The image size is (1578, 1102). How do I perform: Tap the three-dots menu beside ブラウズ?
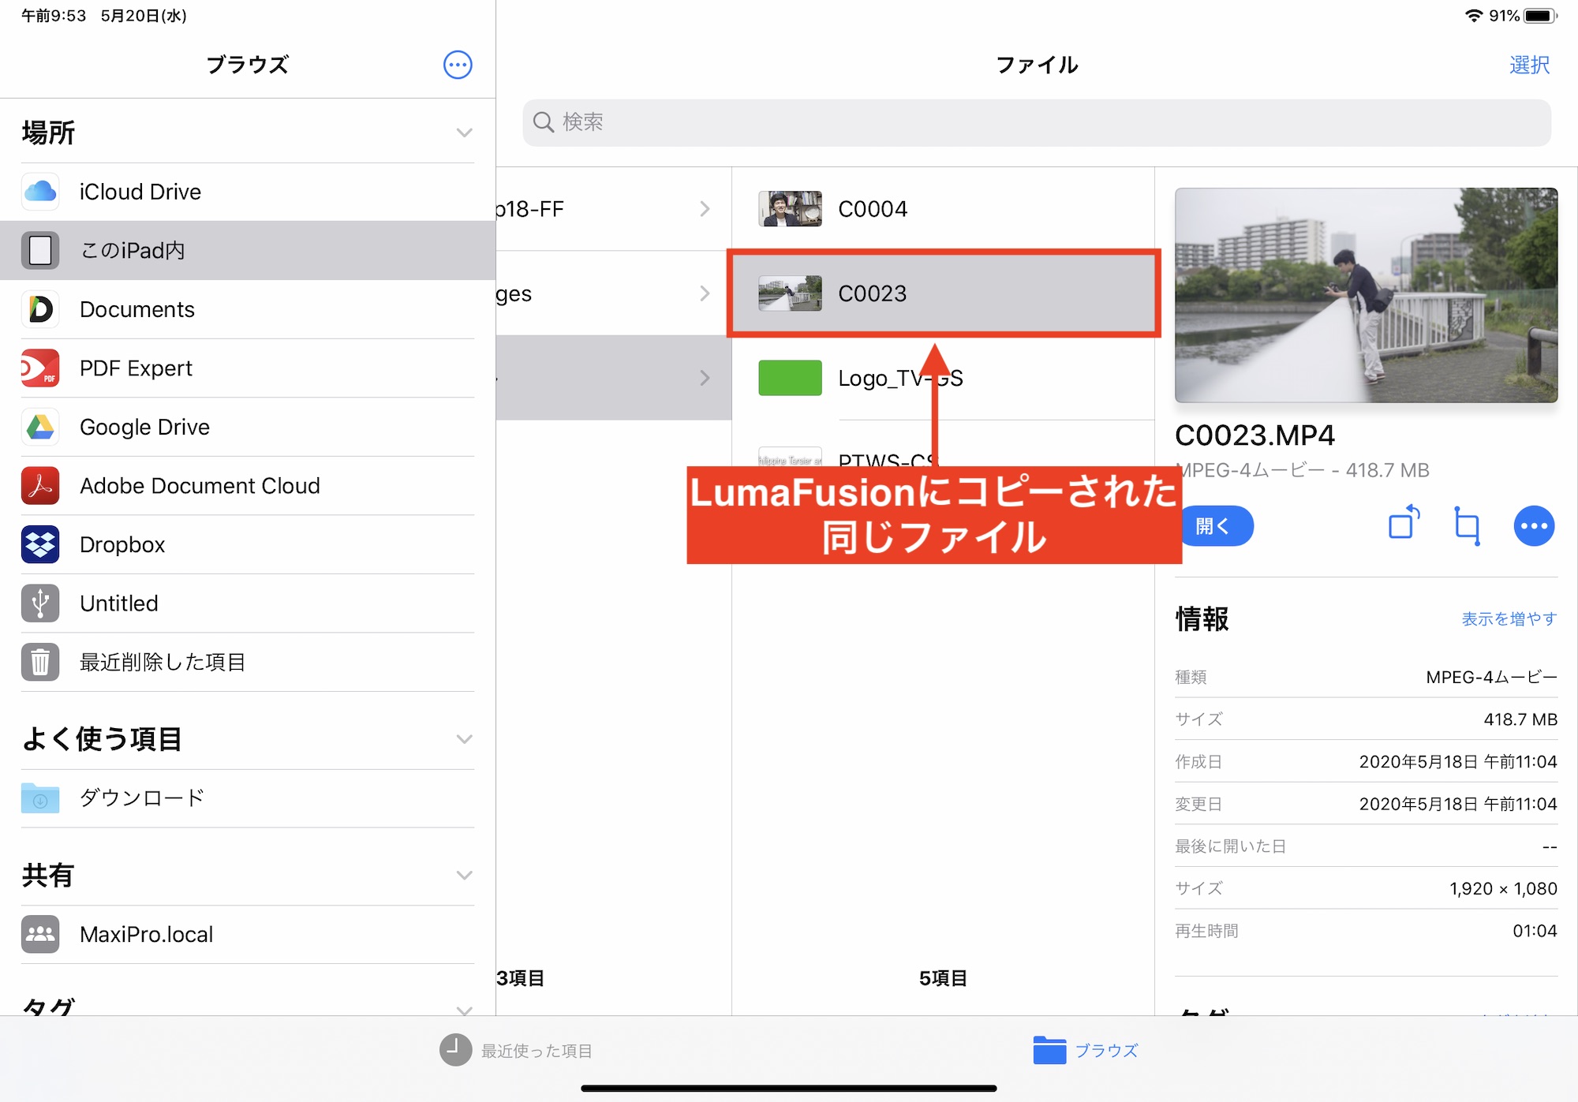tap(458, 65)
